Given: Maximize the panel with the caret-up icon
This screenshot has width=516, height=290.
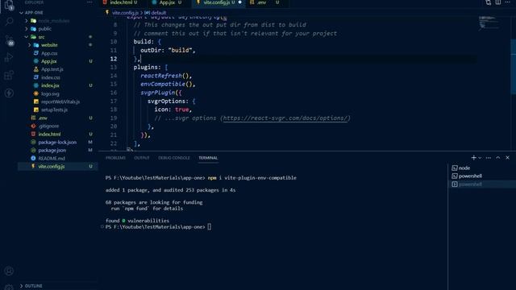Looking at the screenshot, I should (498, 158).
